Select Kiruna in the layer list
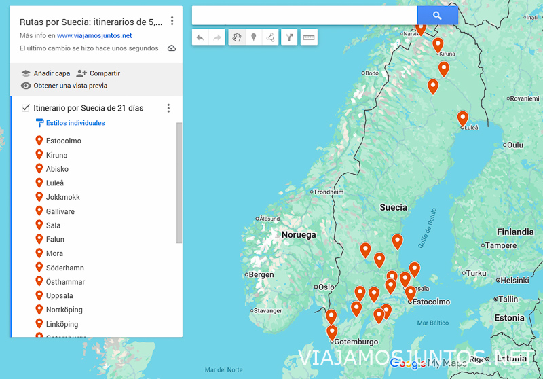The image size is (543, 379). [x=57, y=155]
